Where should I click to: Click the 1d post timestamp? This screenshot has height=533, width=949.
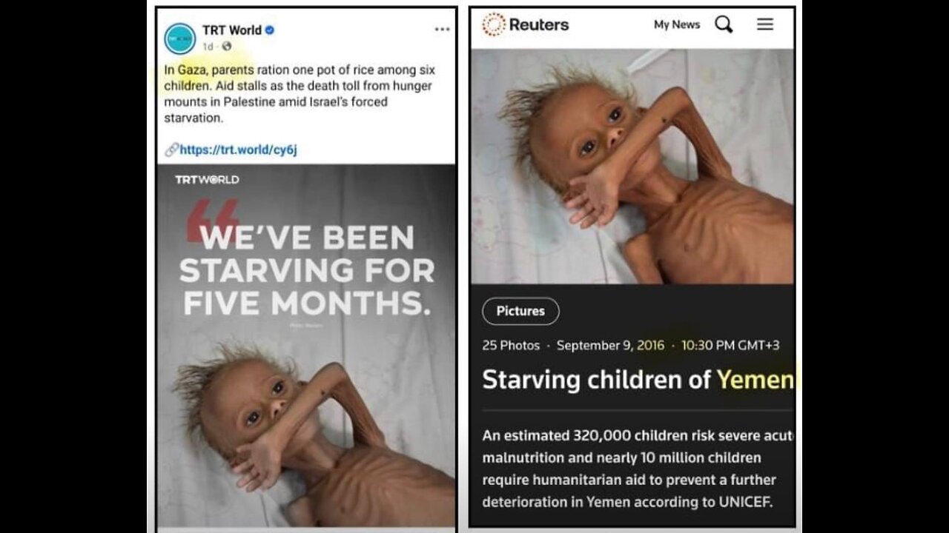point(208,46)
